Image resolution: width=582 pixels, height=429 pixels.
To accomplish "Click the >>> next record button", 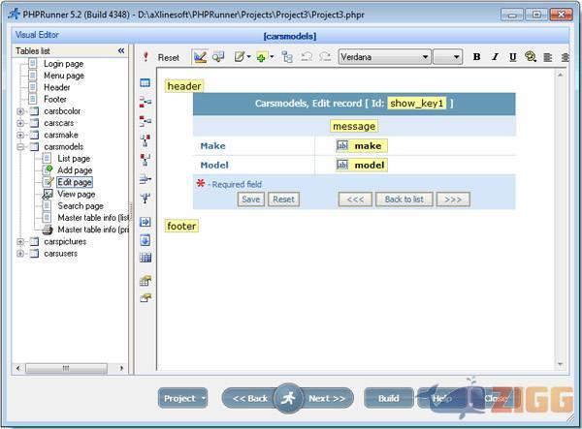I will 453,199.
